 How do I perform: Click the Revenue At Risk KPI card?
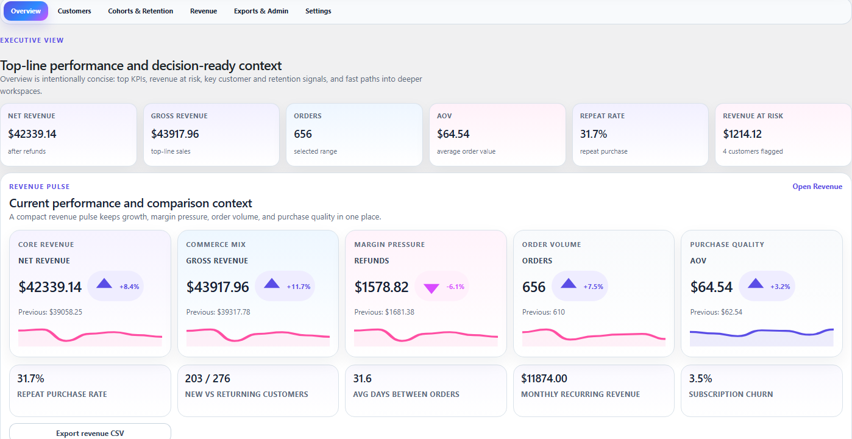pos(783,134)
